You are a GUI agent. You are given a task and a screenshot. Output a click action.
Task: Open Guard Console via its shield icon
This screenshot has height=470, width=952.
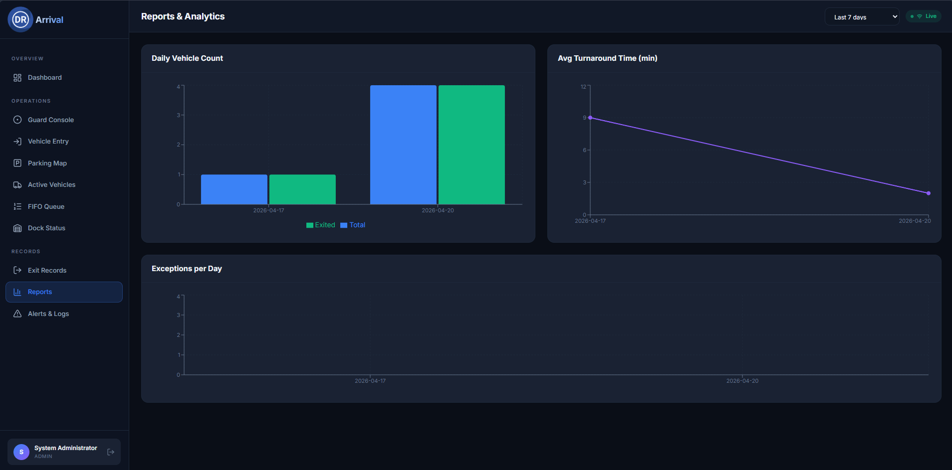point(17,120)
